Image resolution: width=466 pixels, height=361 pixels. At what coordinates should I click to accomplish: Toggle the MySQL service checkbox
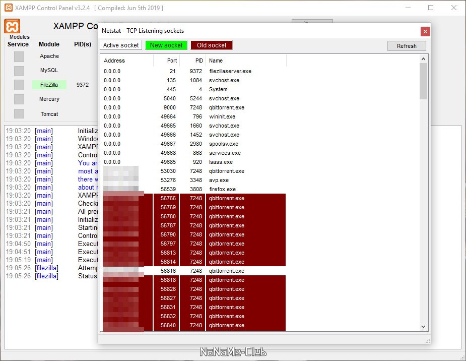tap(19, 71)
